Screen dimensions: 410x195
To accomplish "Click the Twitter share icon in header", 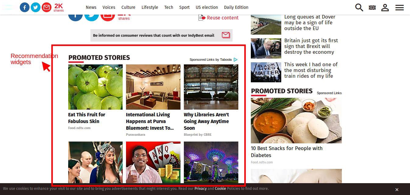I will click(x=36, y=7).
